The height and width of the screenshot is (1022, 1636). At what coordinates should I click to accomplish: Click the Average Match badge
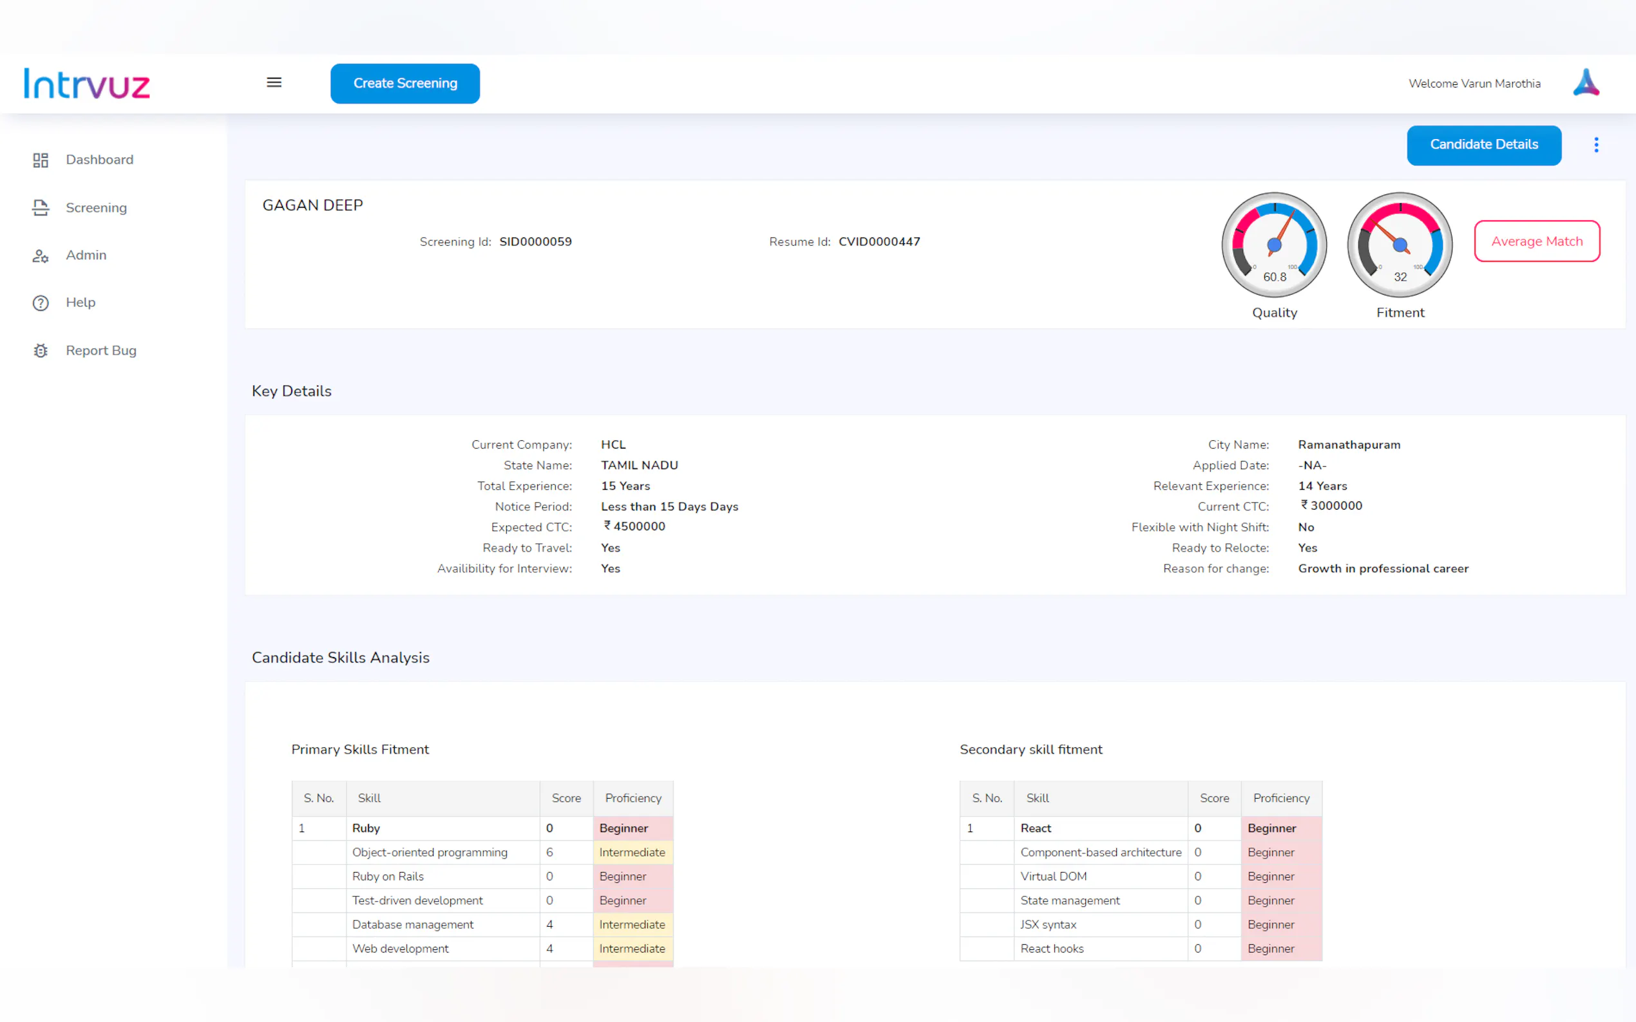pyautogui.click(x=1536, y=241)
